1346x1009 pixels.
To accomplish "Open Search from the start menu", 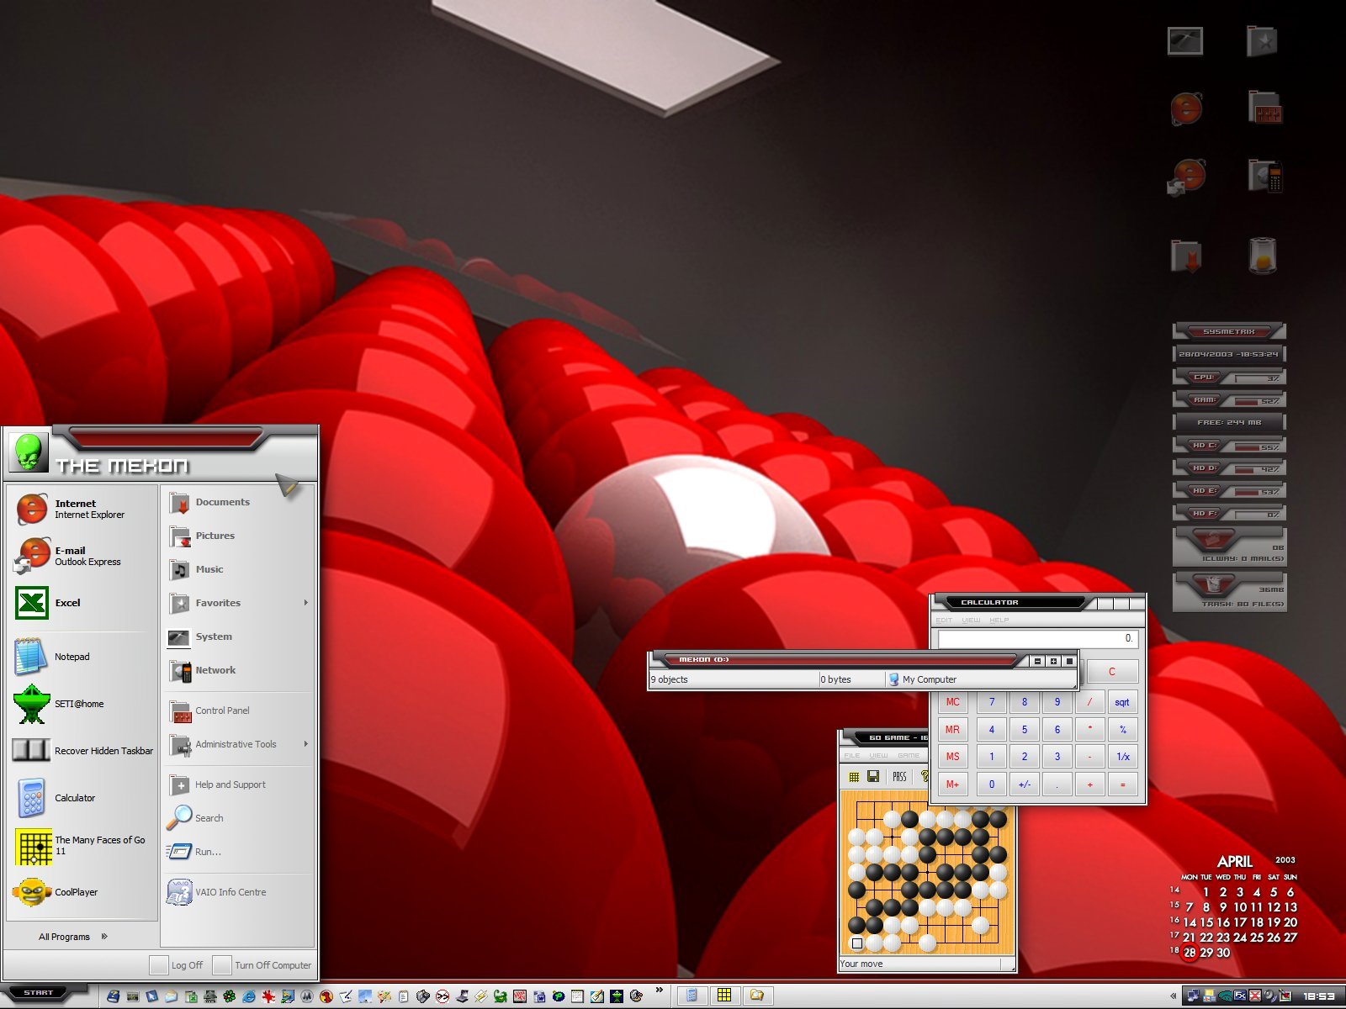I will pos(238,819).
